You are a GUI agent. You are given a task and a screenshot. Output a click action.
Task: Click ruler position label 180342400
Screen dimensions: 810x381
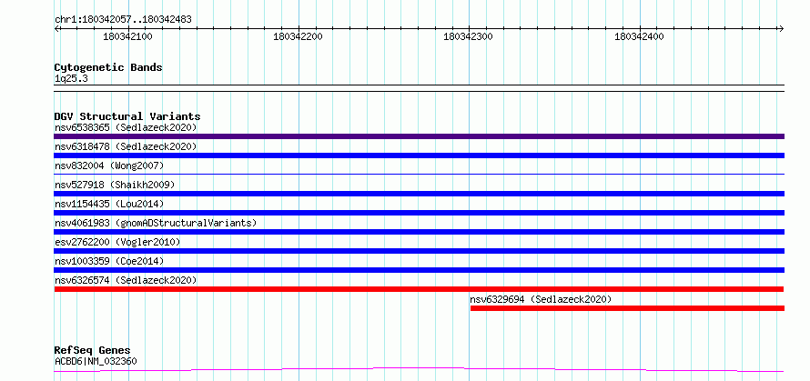point(639,36)
